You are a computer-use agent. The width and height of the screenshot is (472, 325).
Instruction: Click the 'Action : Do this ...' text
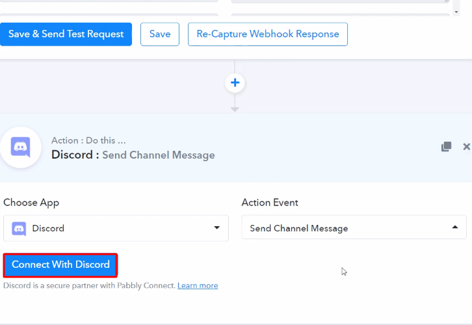click(x=88, y=140)
